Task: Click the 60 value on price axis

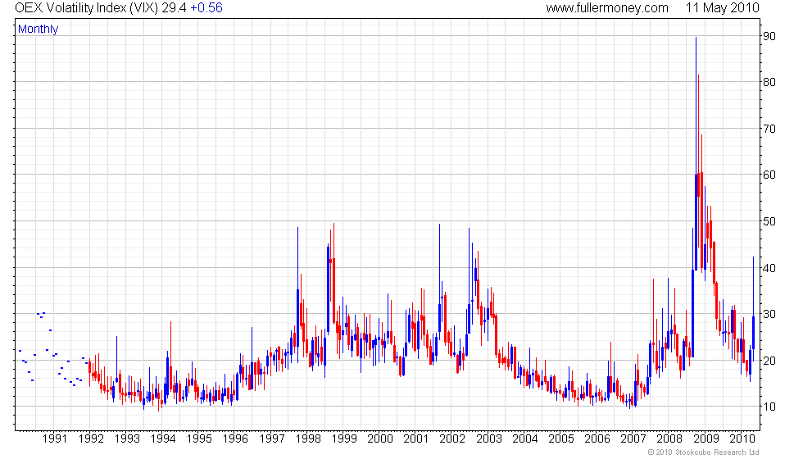Action: (769, 175)
